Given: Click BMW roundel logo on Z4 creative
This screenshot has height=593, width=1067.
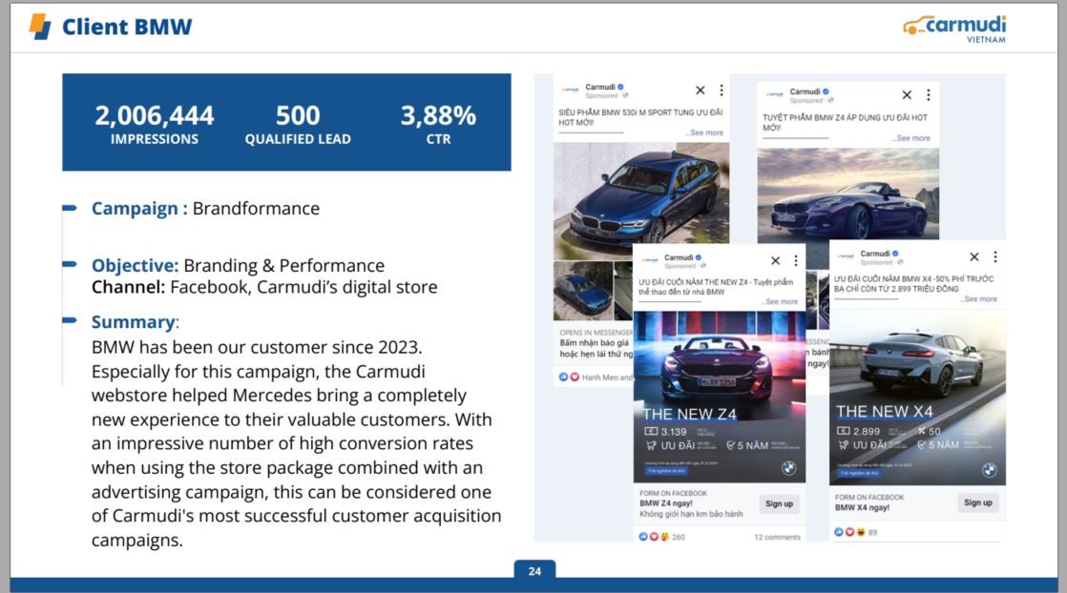Looking at the screenshot, I should [788, 468].
